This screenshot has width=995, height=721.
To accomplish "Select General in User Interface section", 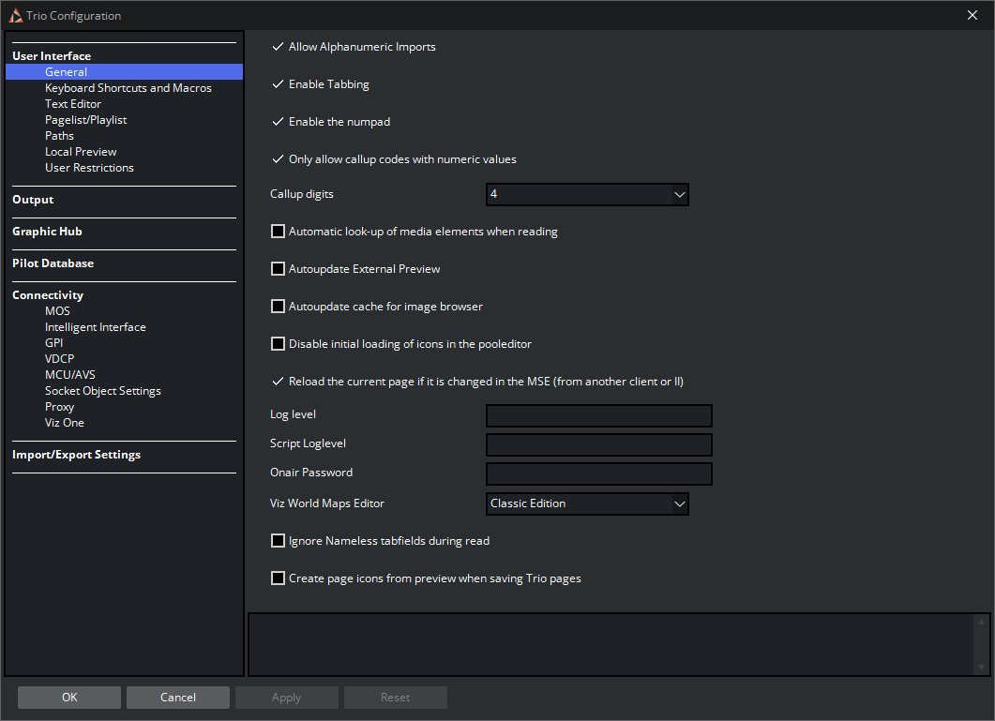I will [x=125, y=71].
